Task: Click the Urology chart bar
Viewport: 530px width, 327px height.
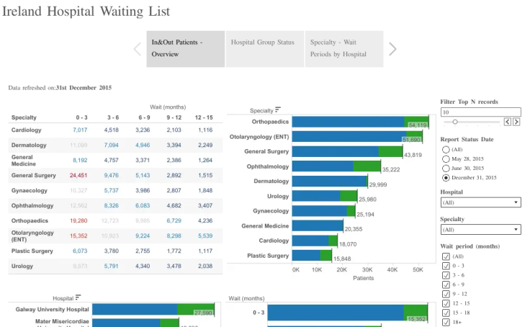Action: [325, 196]
